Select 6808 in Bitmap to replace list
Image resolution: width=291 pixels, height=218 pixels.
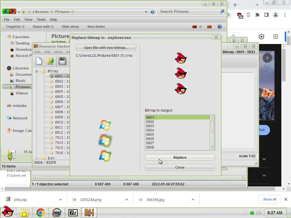177,147
